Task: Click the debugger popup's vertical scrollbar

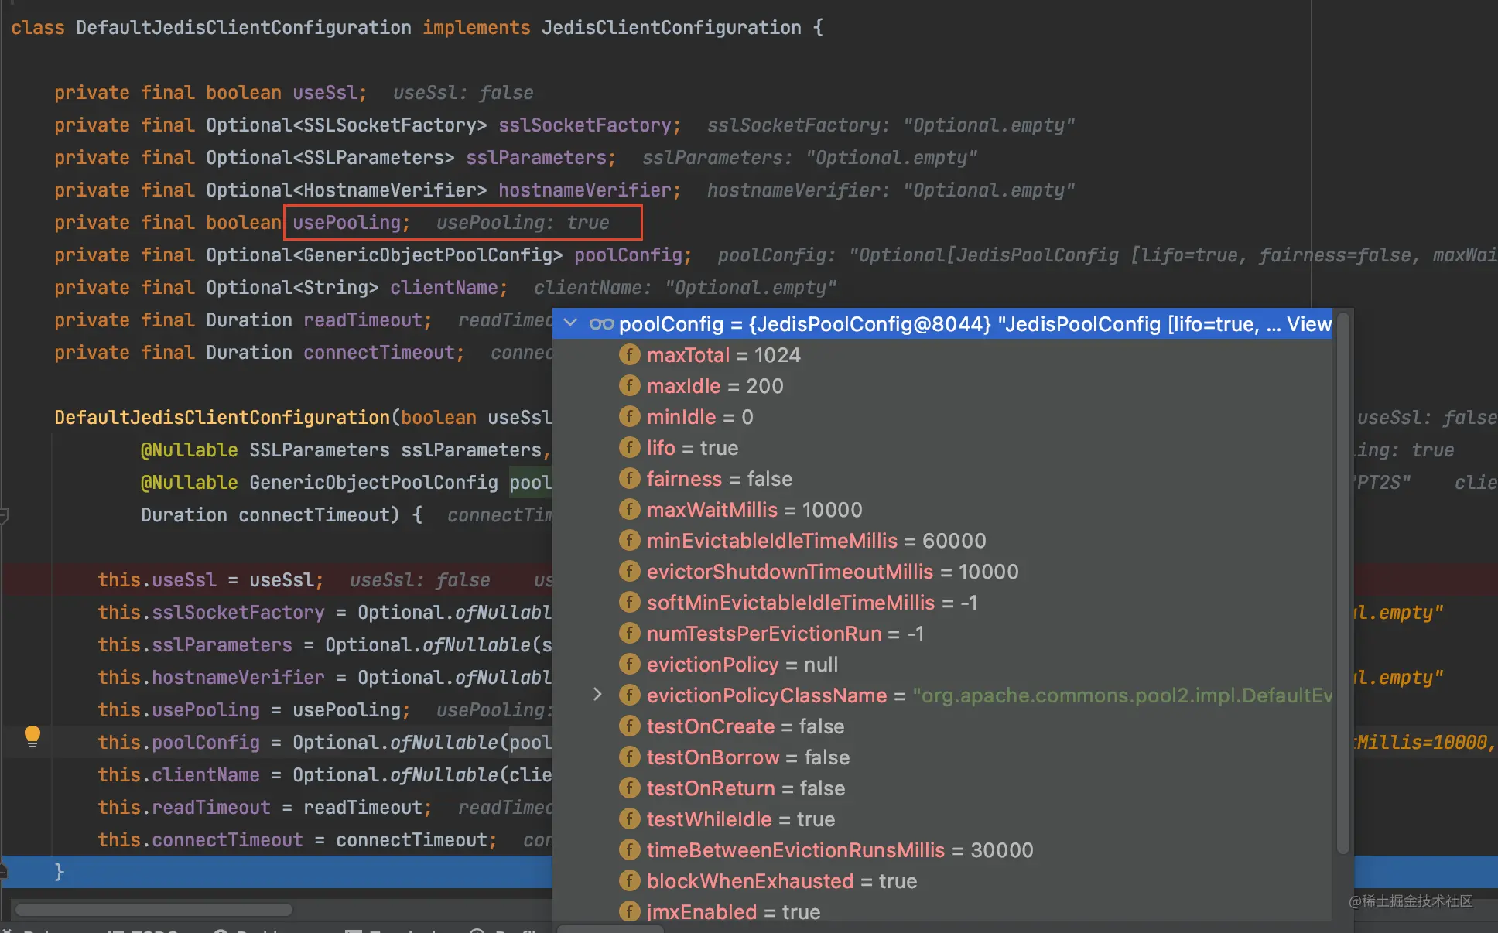Action: coord(1343,580)
